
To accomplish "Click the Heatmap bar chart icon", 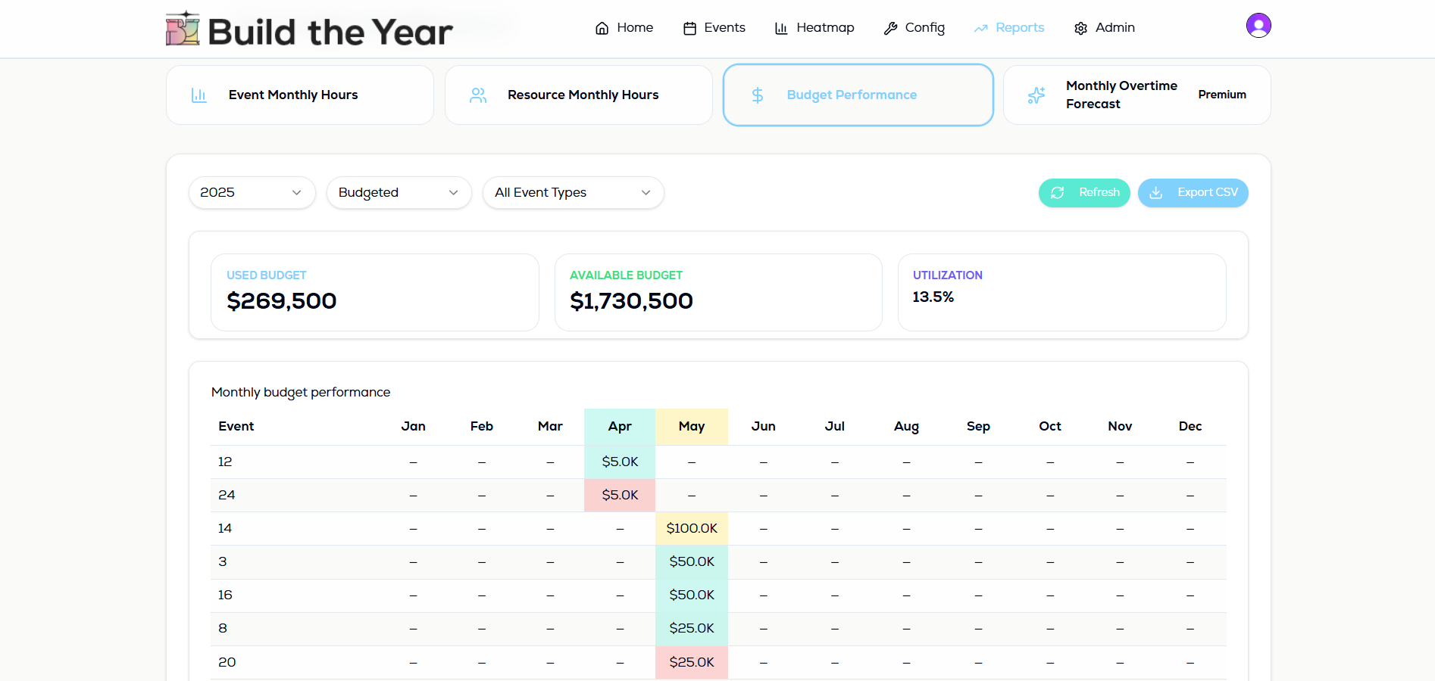I will (x=781, y=29).
